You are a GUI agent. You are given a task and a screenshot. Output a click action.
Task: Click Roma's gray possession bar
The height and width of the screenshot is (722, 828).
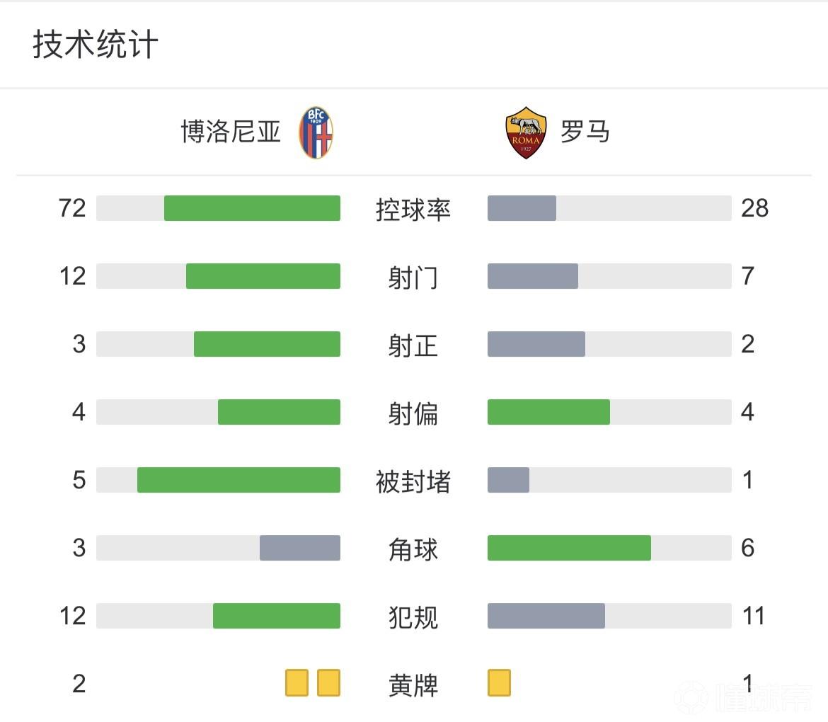[x=522, y=208]
